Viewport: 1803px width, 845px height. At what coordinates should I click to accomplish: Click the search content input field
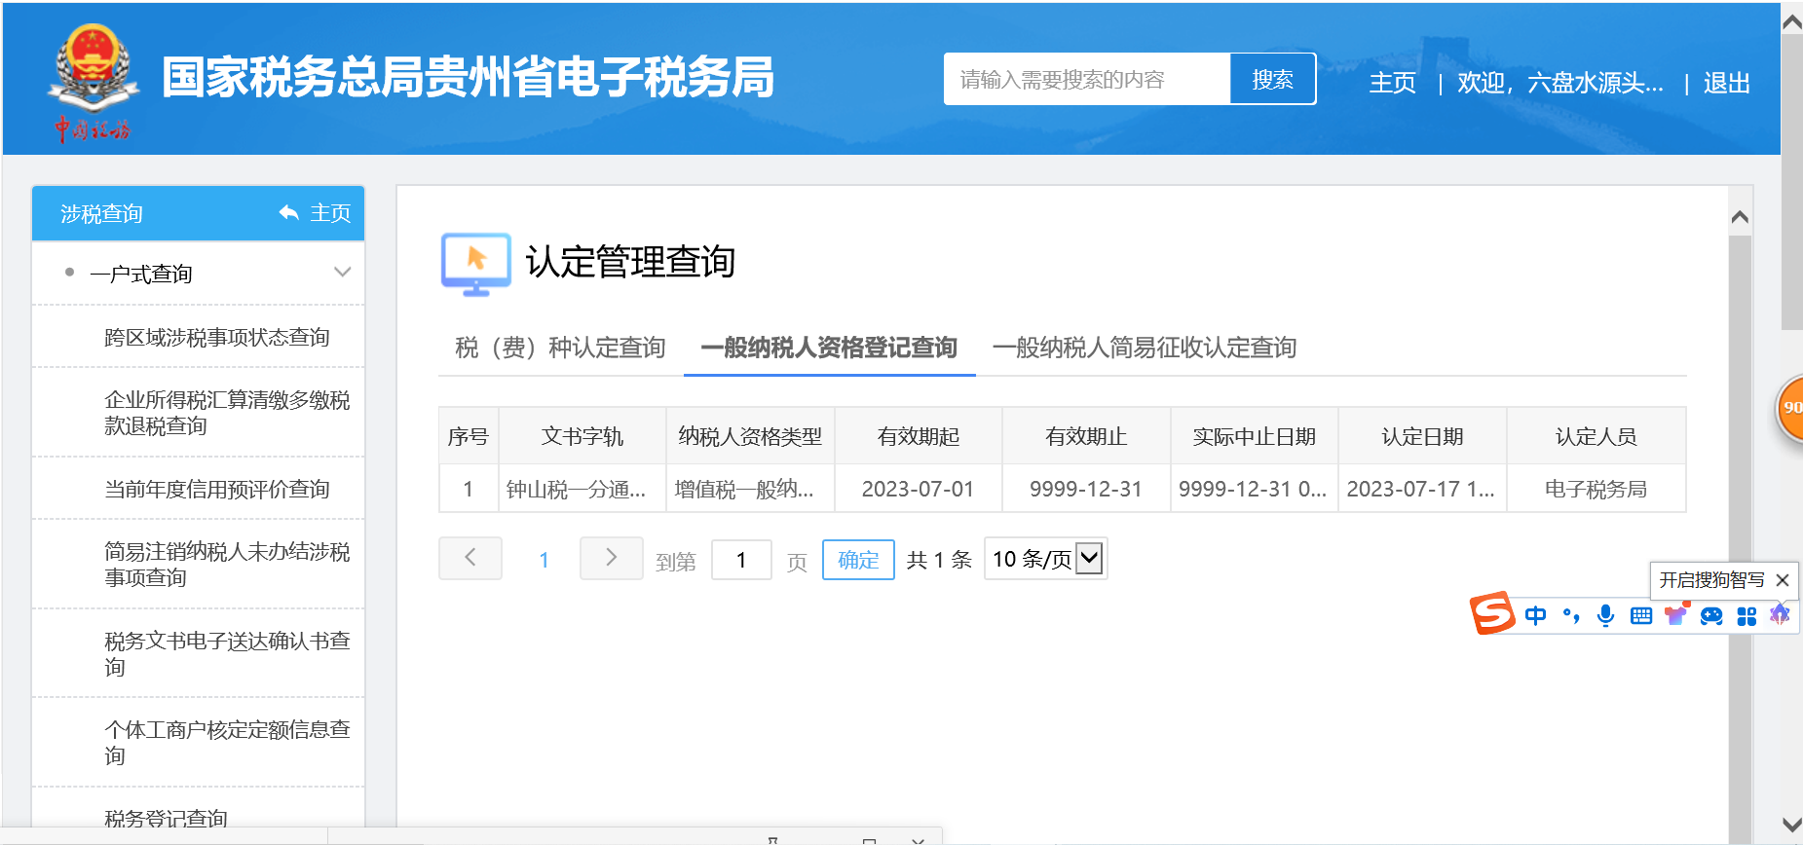click(1086, 79)
